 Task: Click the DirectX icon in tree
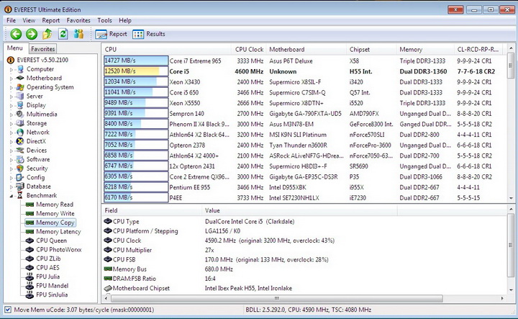point(20,141)
